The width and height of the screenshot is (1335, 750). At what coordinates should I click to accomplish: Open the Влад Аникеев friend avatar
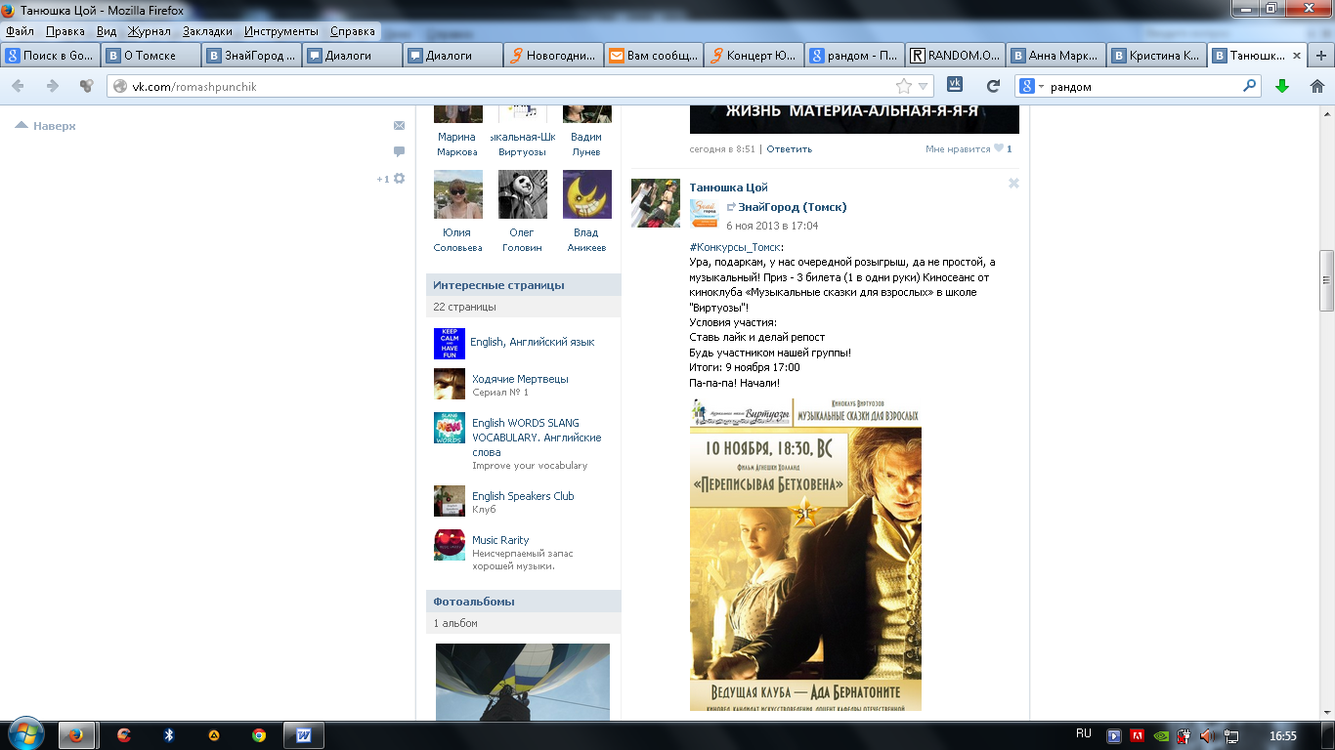tap(587, 194)
